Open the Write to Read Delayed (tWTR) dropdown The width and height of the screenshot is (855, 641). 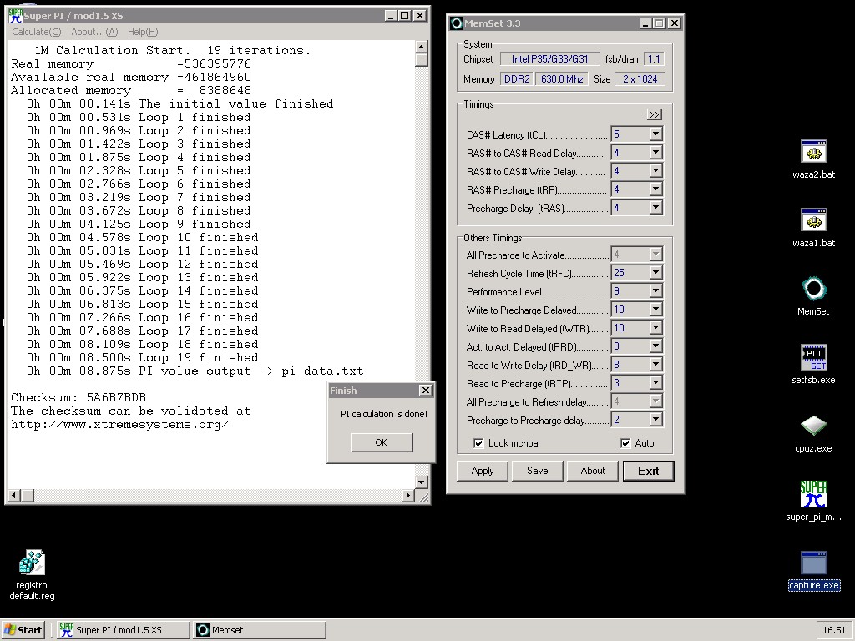pyautogui.click(x=656, y=327)
